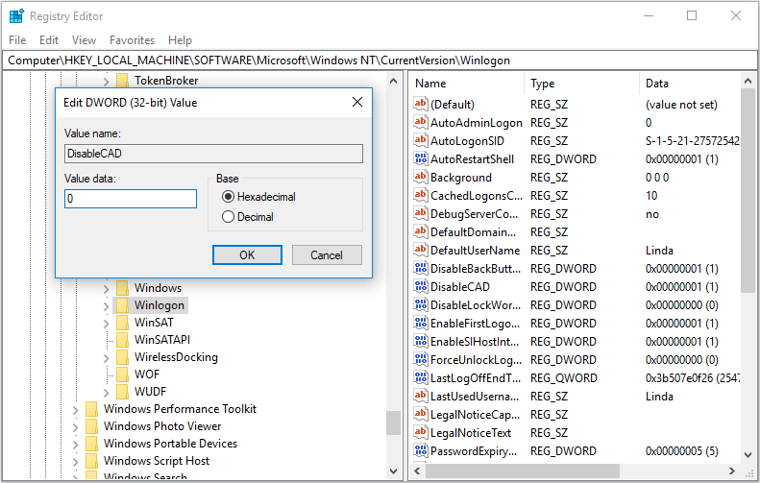Viewport: 760px width, 483px height.
Task: Click the Value data input field
Action: tap(131, 199)
